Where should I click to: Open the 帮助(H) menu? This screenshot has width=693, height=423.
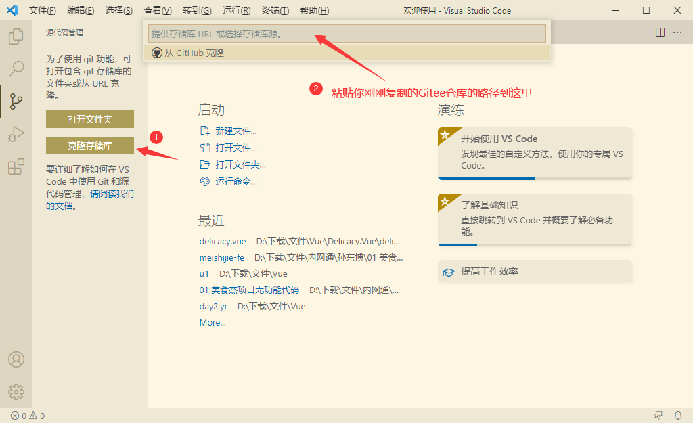[314, 11]
